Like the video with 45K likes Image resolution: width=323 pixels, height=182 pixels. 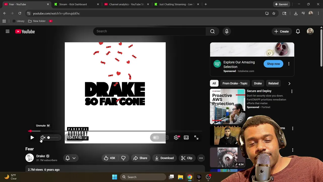pyautogui.click(x=110, y=158)
